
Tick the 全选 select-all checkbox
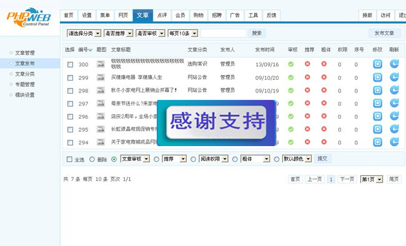(x=69, y=159)
